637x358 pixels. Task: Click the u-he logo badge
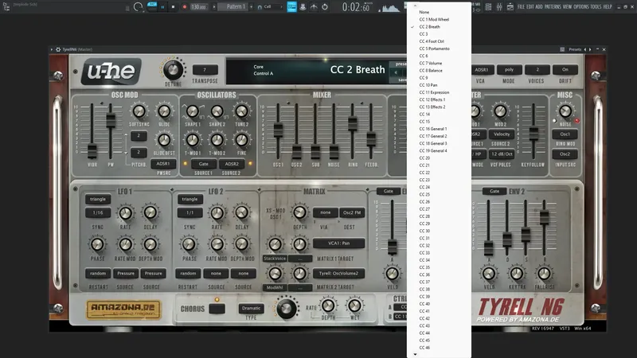(111, 71)
